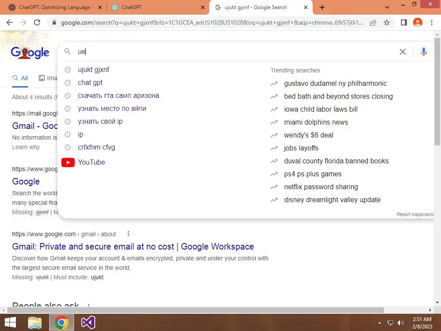Open the Chrome three-dot menu
Image resolution: width=441 pixels, height=331 pixels.
pos(432,22)
